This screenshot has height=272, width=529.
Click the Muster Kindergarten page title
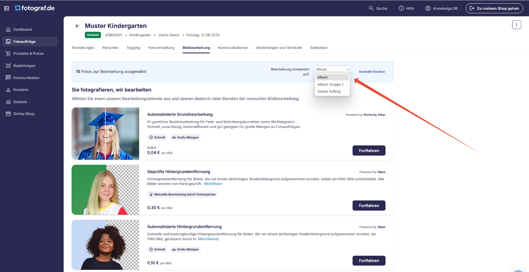click(x=116, y=26)
